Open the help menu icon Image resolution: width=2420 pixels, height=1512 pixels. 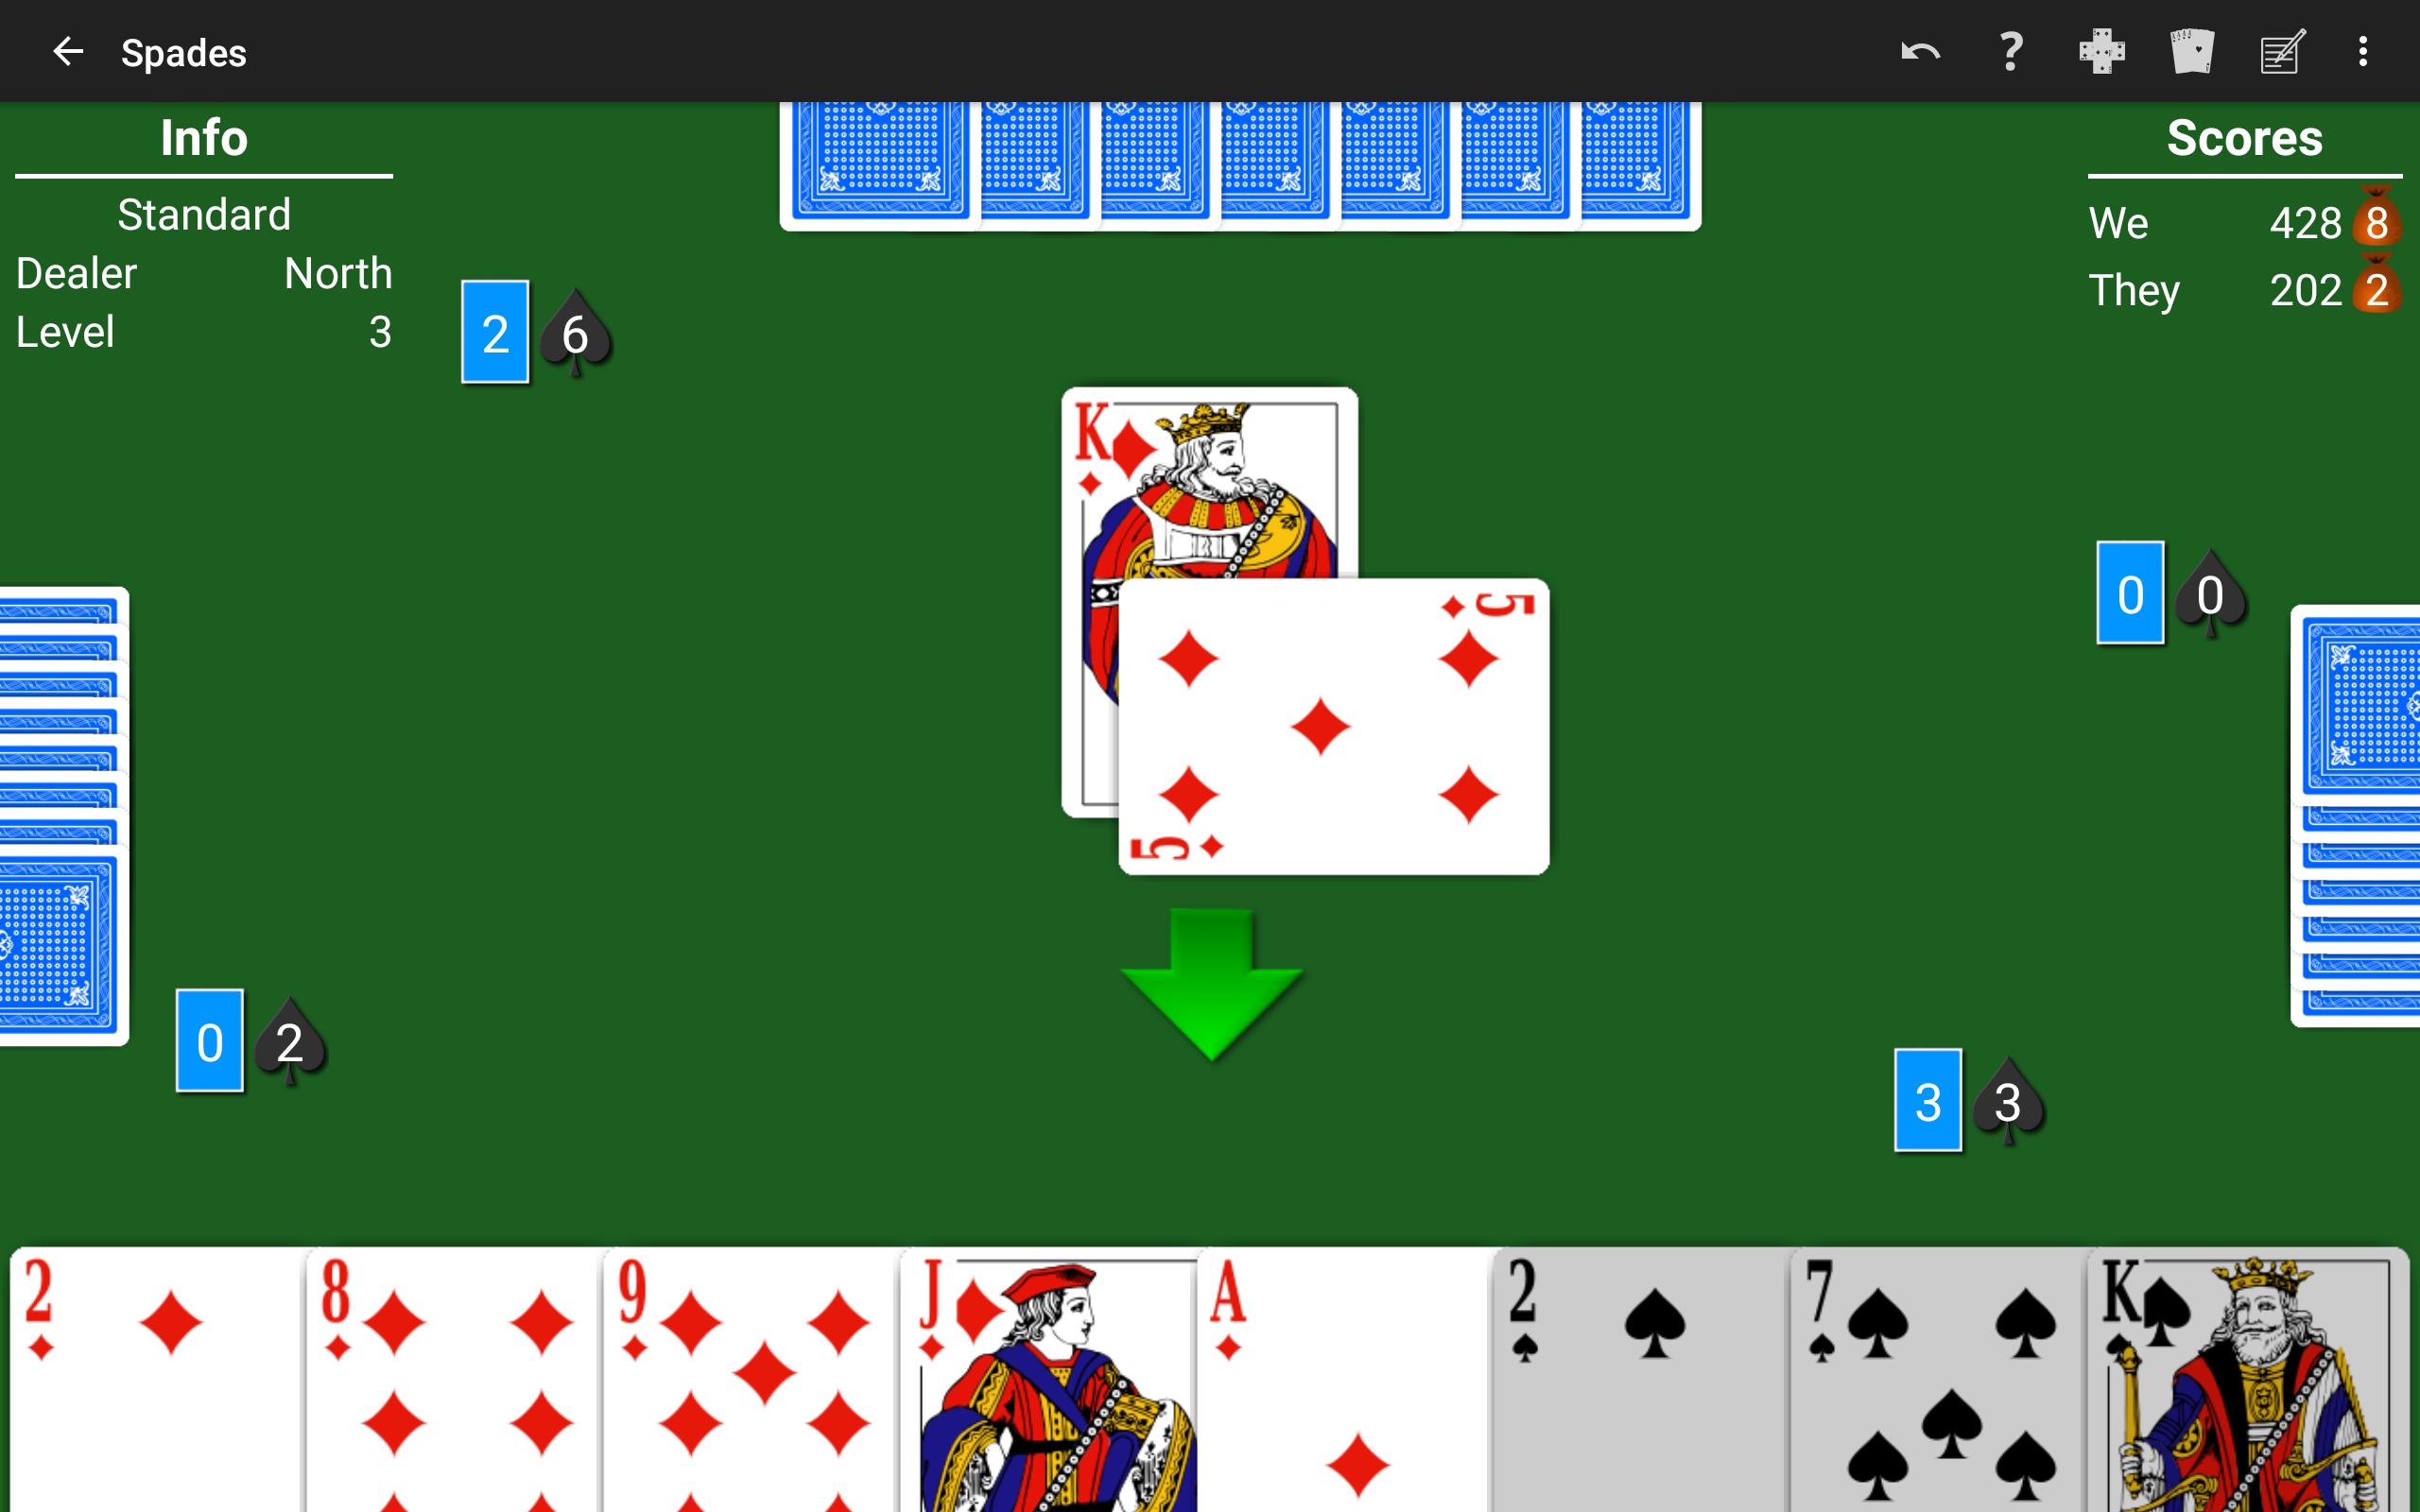coord(2011,50)
